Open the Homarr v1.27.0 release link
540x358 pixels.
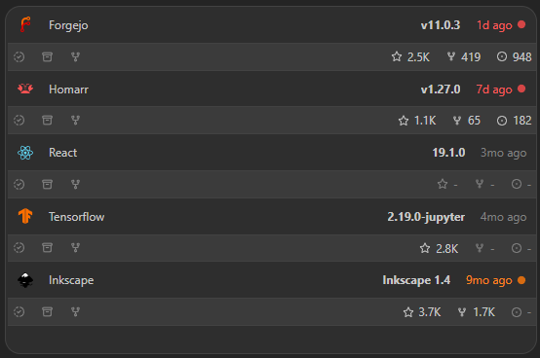pos(441,89)
